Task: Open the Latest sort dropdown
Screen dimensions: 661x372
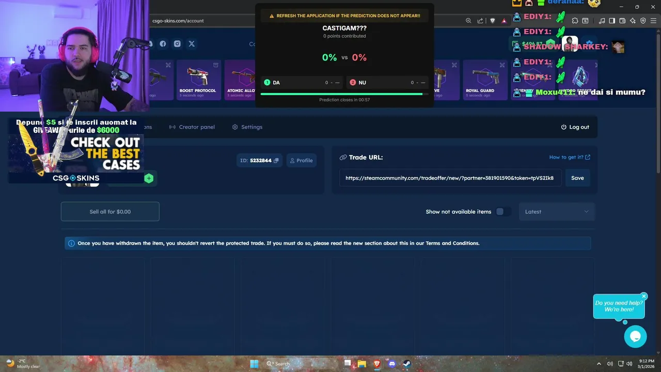Action: [557, 212]
